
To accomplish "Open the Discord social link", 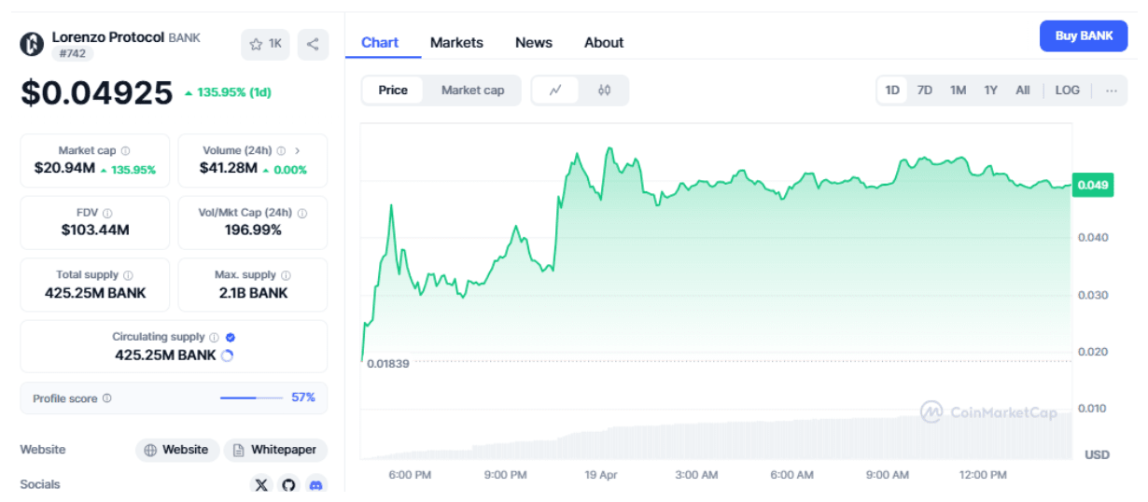I will 315,484.
